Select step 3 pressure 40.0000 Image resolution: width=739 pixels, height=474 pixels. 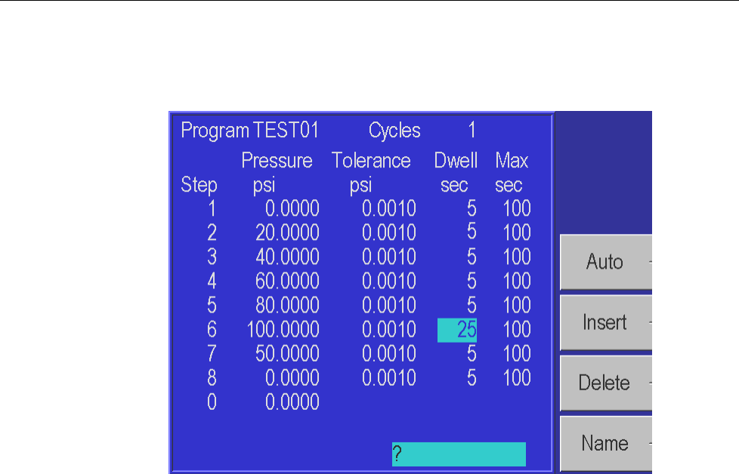287,257
